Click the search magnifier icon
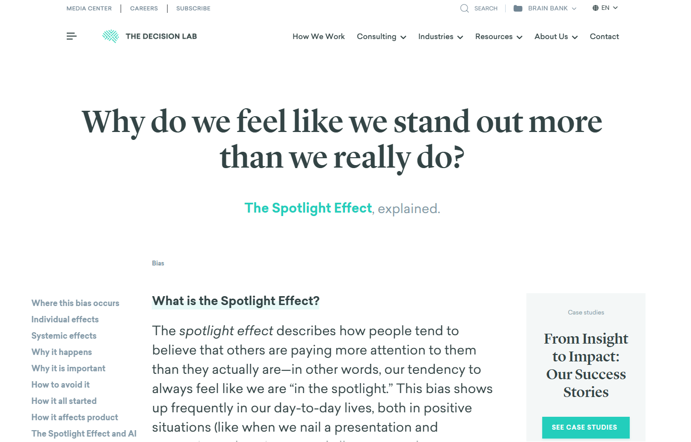This screenshot has width=691, height=442. point(464,8)
